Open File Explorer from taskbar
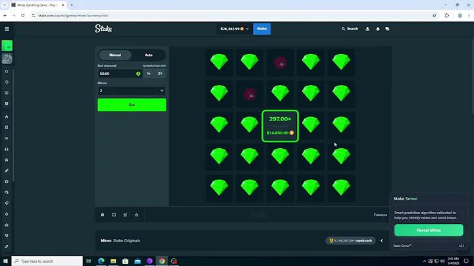The image size is (474, 266). (x=113, y=261)
